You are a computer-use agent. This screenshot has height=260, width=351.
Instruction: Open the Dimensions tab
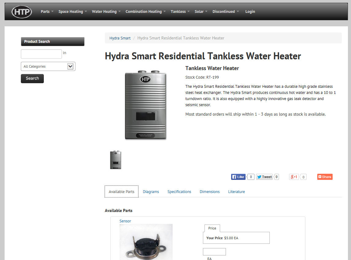coord(210,191)
